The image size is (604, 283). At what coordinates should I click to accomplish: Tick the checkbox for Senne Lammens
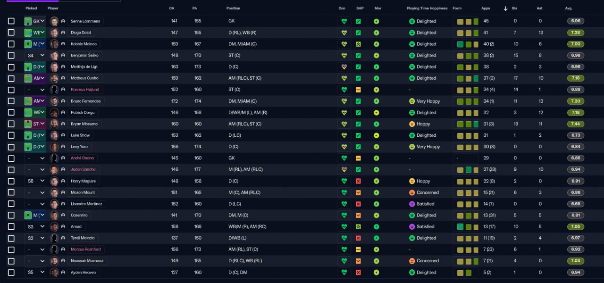pos(11,21)
